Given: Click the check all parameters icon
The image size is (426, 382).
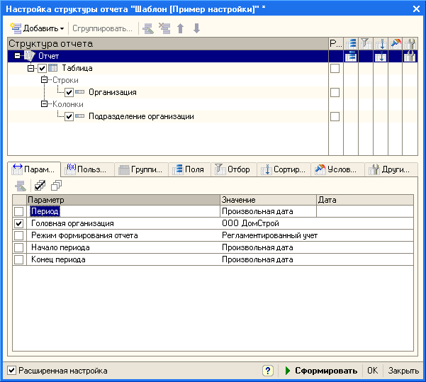Looking at the screenshot, I should coord(42,186).
